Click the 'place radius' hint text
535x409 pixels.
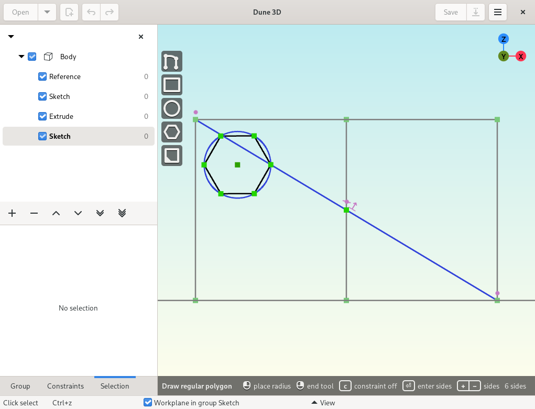click(x=272, y=386)
